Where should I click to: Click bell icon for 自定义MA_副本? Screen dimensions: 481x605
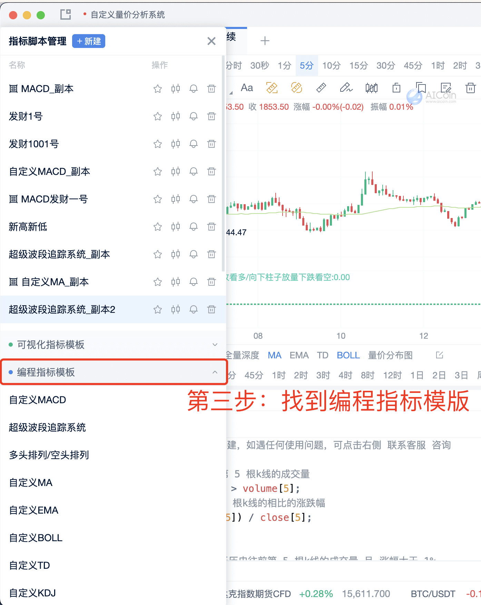click(x=194, y=282)
